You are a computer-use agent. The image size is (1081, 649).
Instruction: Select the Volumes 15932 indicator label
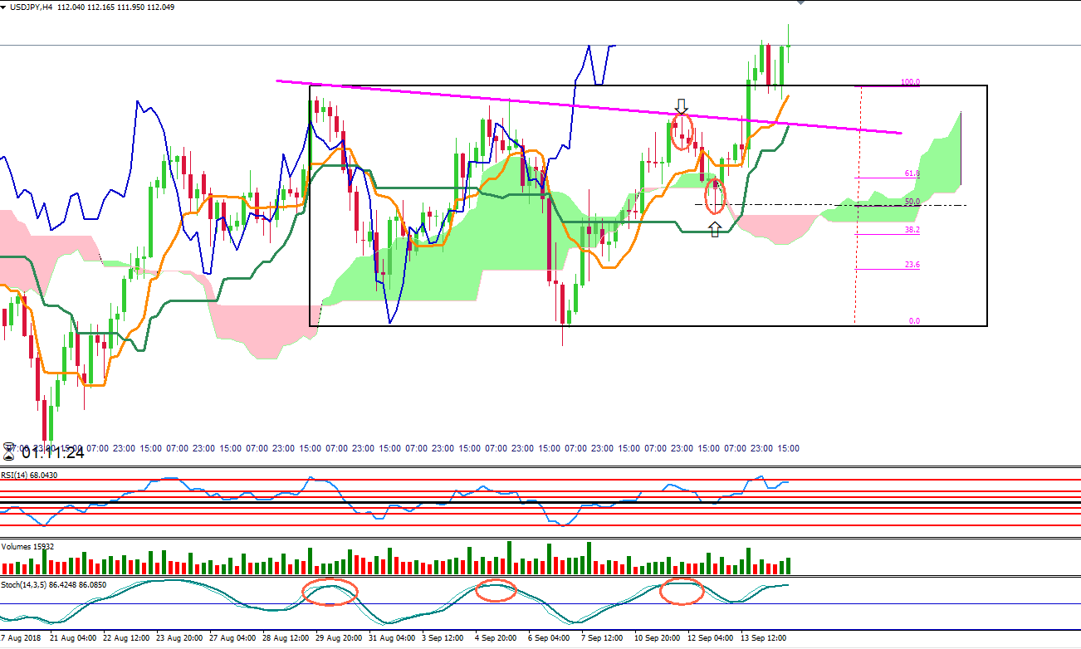coord(28,546)
